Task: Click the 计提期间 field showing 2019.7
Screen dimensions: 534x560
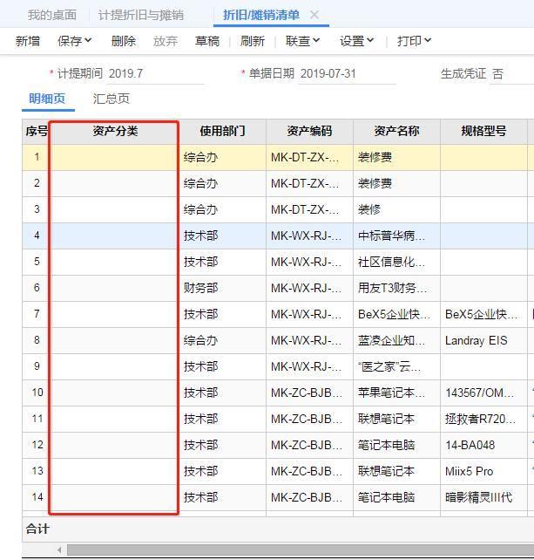Action: (x=155, y=74)
